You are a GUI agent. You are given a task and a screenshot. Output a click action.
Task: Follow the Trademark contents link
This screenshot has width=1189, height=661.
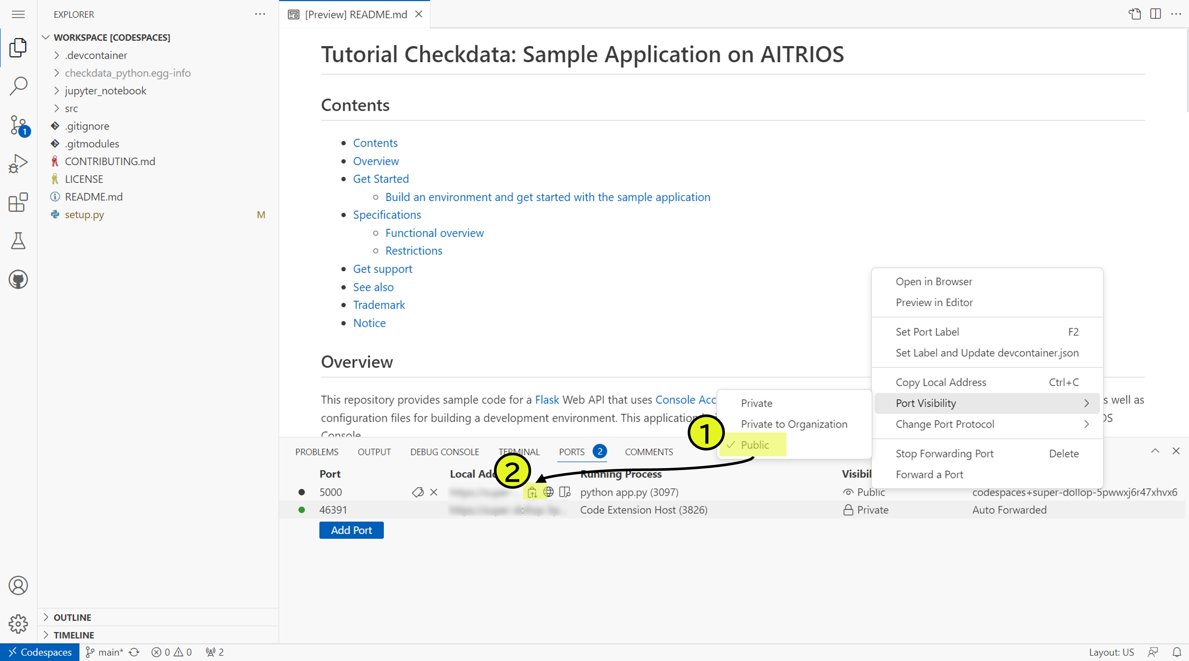379,305
